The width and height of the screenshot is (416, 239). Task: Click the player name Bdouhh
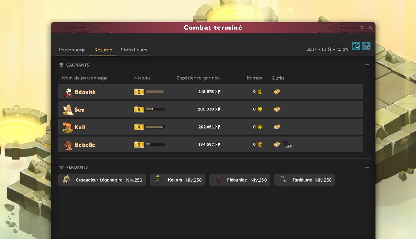[x=85, y=92]
